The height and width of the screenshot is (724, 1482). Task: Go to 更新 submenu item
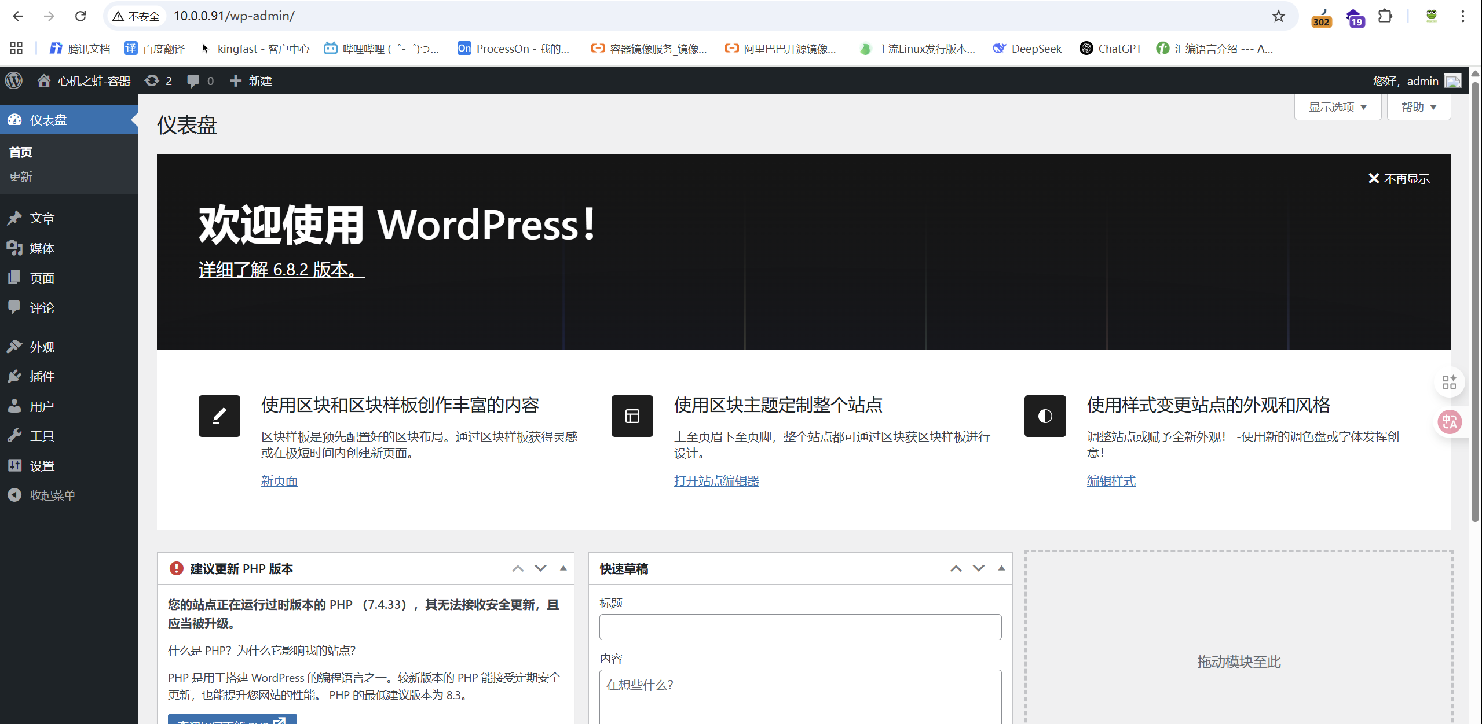[21, 176]
